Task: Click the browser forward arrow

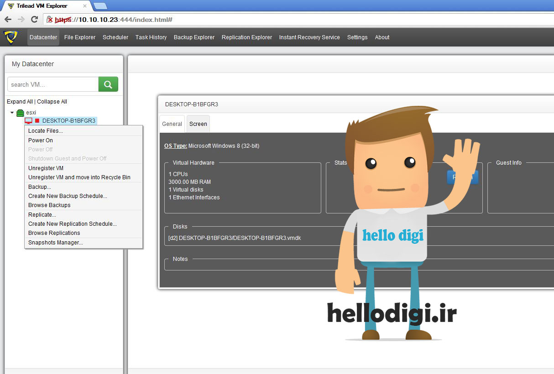Action: 21,20
